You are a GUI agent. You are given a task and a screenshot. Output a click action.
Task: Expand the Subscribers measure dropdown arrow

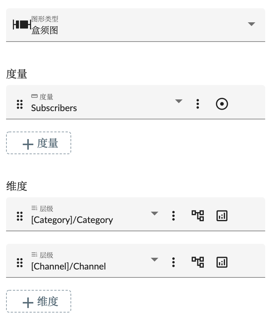click(179, 101)
